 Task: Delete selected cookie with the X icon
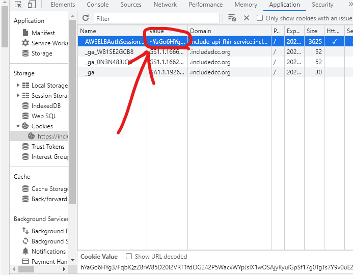(247, 18)
